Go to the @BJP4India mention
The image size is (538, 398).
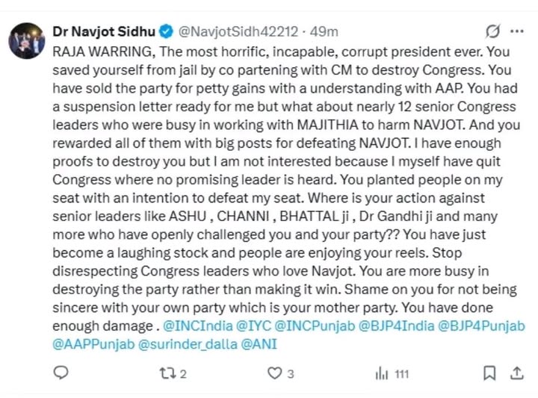[395, 326]
